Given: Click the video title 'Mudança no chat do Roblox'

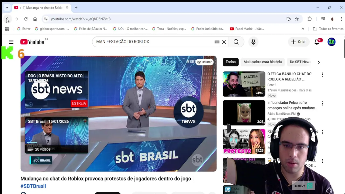Looking at the screenshot, I should coord(107,179).
